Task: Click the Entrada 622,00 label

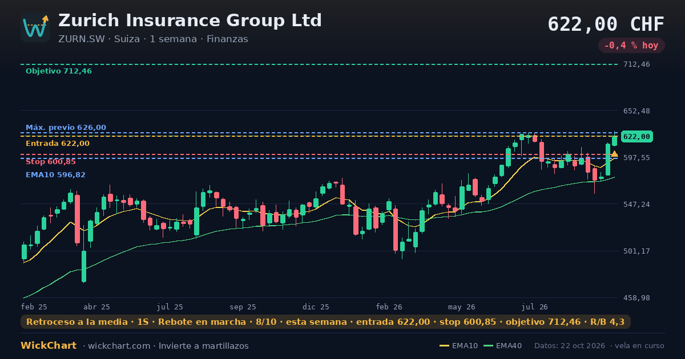Action: 58,144
